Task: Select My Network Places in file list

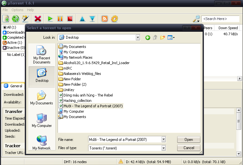Action: 75,57
